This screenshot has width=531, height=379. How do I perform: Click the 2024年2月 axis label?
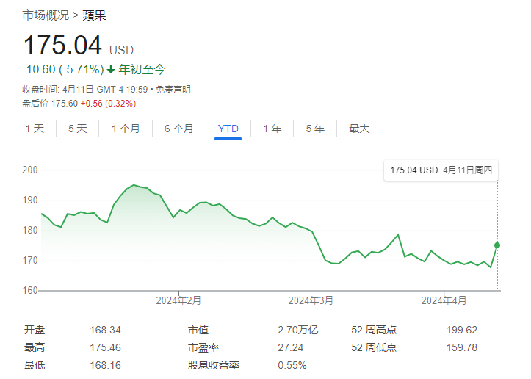tap(178, 300)
